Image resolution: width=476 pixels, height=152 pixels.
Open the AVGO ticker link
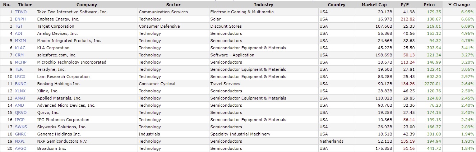pos(21,148)
